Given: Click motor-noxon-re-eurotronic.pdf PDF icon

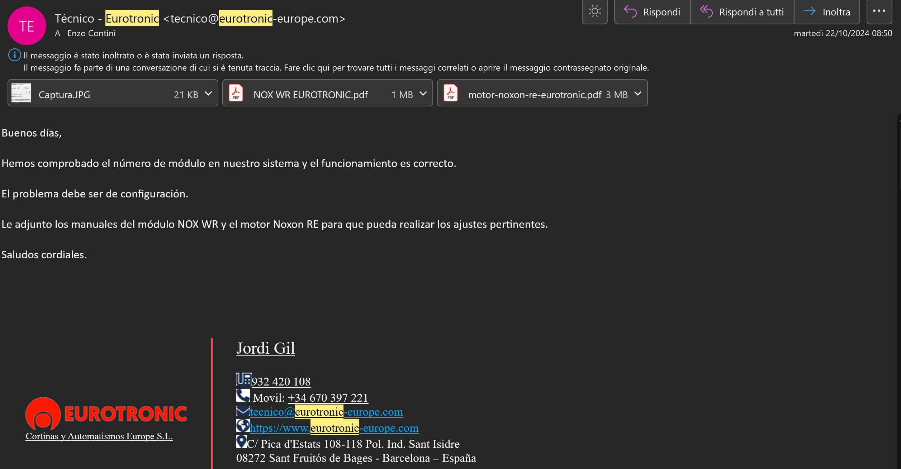Looking at the screenshot, I should pos(451,93).
